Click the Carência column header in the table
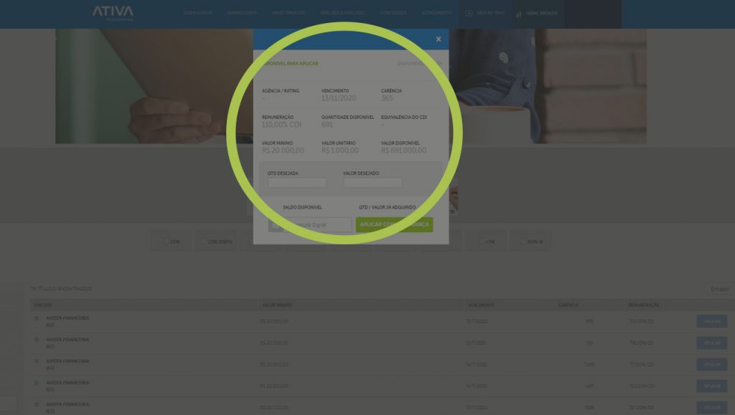 pyautogui.click(x=568, y=305)
